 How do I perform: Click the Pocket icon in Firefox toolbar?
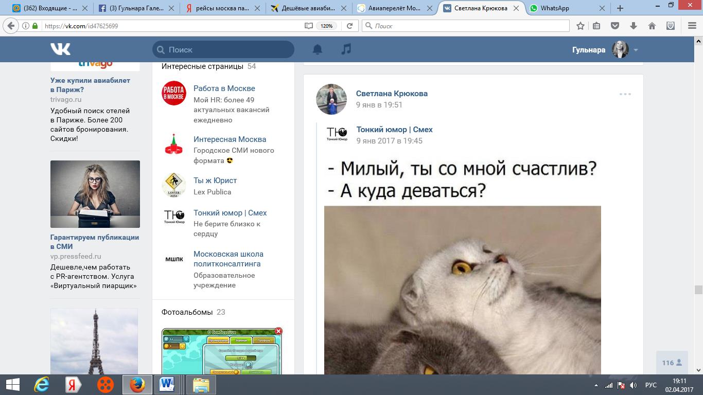(614, 26)
